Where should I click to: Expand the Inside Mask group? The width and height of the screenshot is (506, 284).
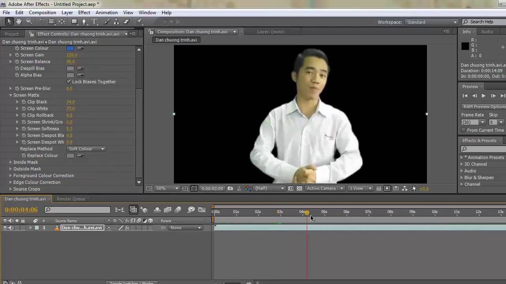[11, 162]
